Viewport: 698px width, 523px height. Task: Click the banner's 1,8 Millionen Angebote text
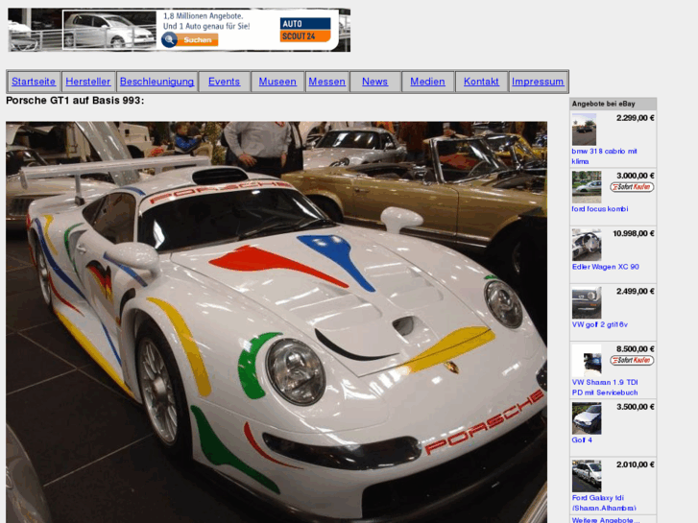[203, 16]
